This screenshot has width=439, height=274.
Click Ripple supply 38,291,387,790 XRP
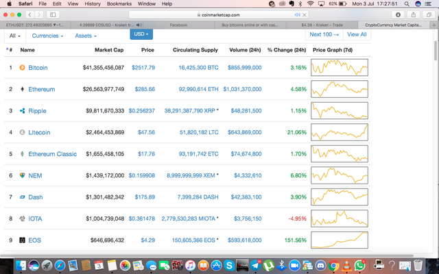pos(189,111)
